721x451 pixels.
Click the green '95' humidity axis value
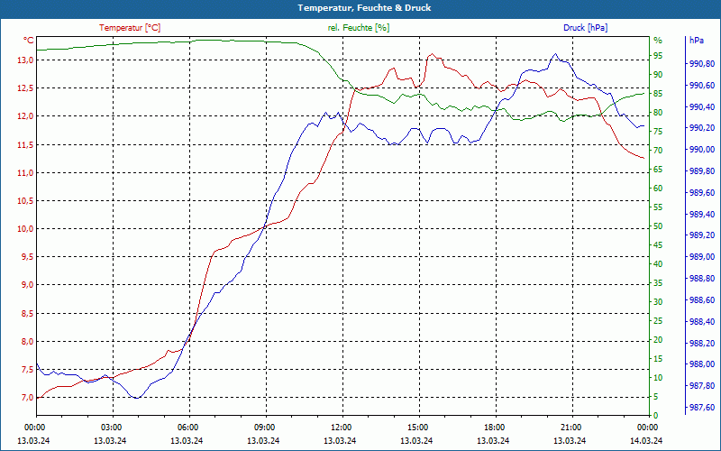(x=658, y=56)
